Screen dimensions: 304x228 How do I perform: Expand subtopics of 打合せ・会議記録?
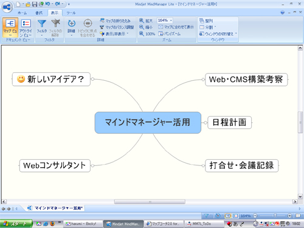pos(203,165)
